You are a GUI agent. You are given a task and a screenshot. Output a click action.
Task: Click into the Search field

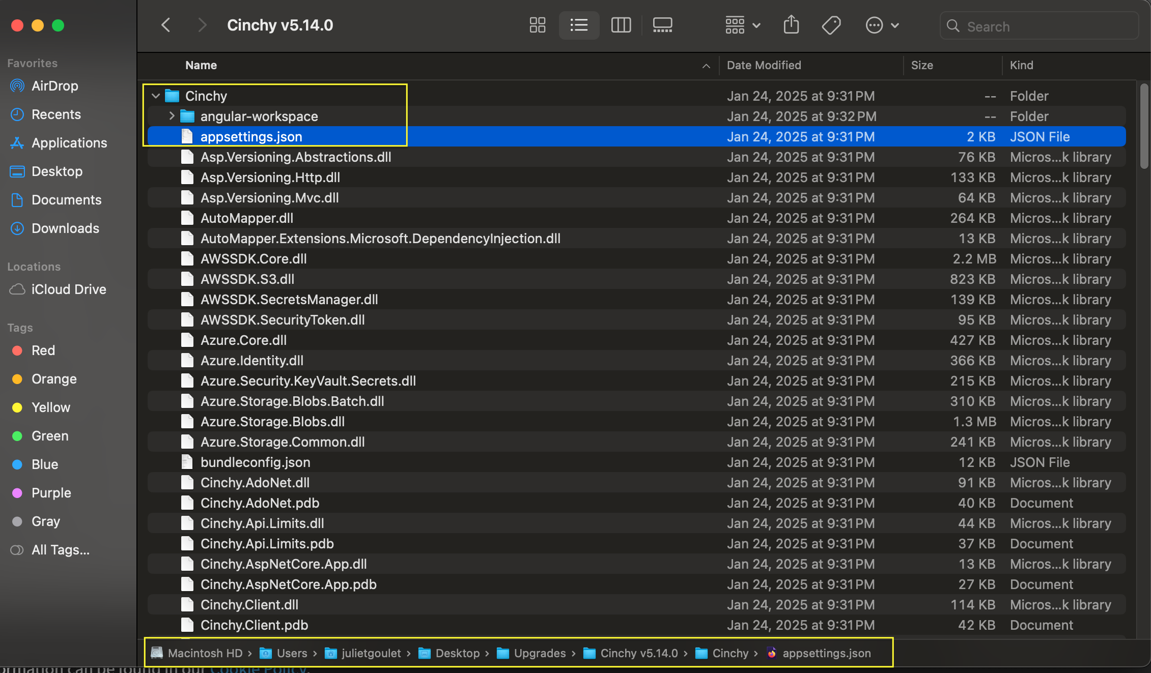click(x=1038, y=26)
